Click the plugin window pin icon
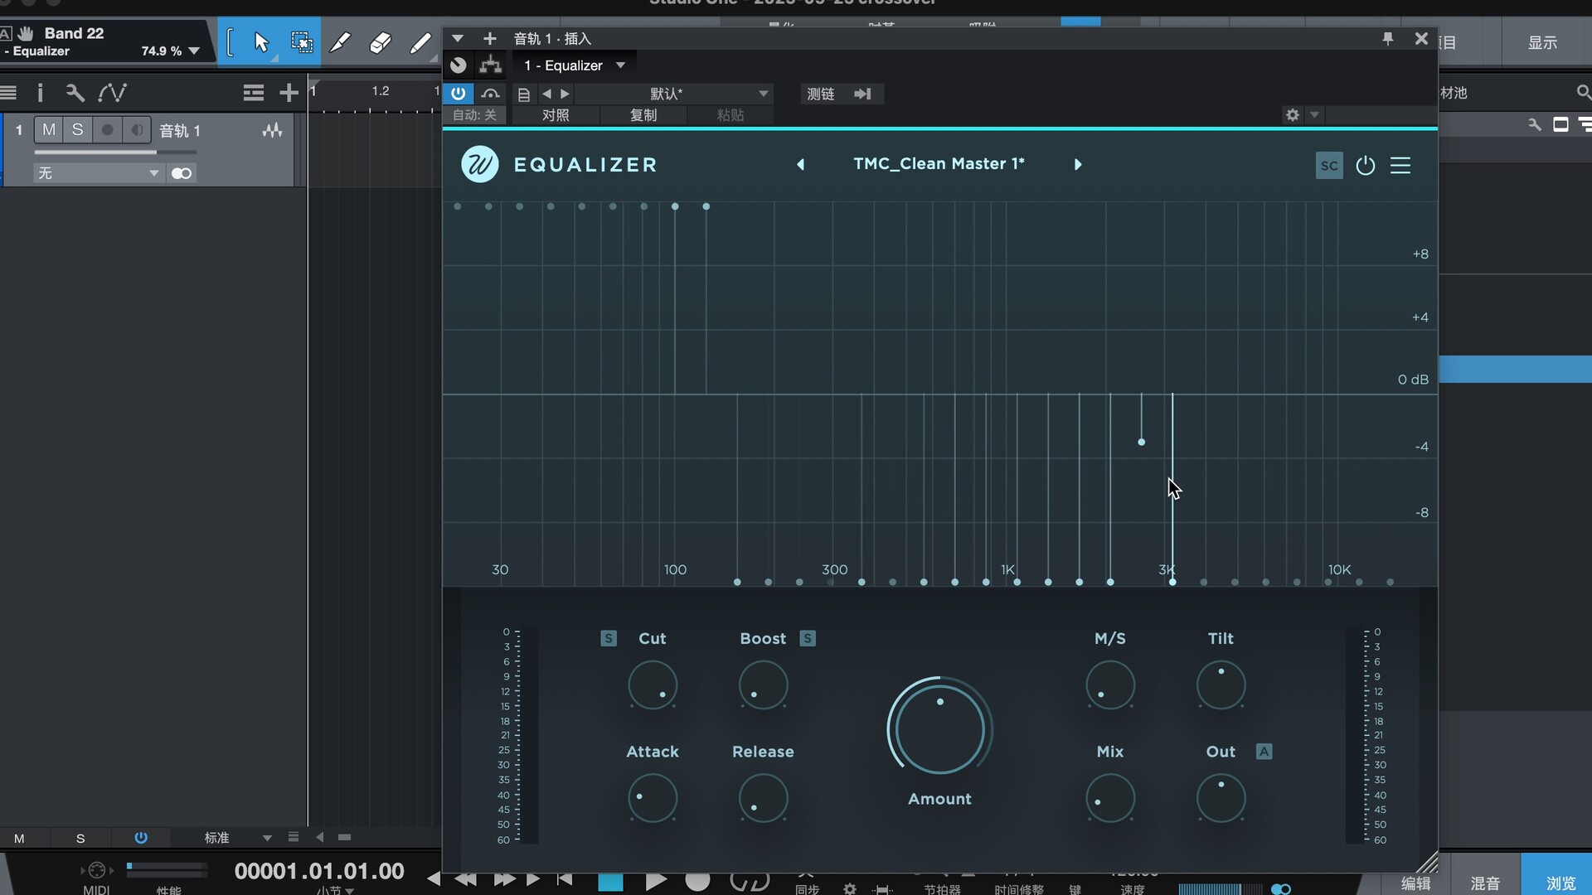 [1387, 39]
